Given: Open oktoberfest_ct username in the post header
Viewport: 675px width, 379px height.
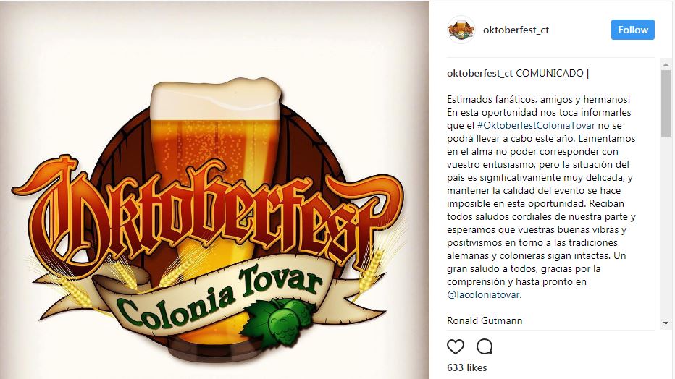Looking at the screenshot, I should click(516, 30).
